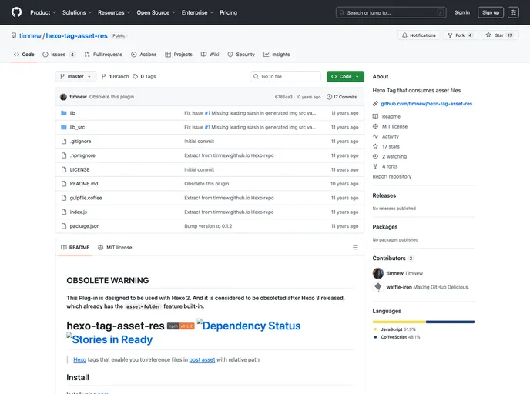
Task: Open the github.com/timnew/hexo-tag-asset-res link
Action: (x=426, y=104)
